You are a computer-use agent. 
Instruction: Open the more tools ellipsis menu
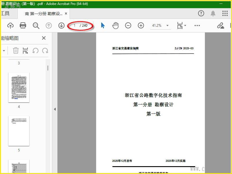(x=197, y=26)
